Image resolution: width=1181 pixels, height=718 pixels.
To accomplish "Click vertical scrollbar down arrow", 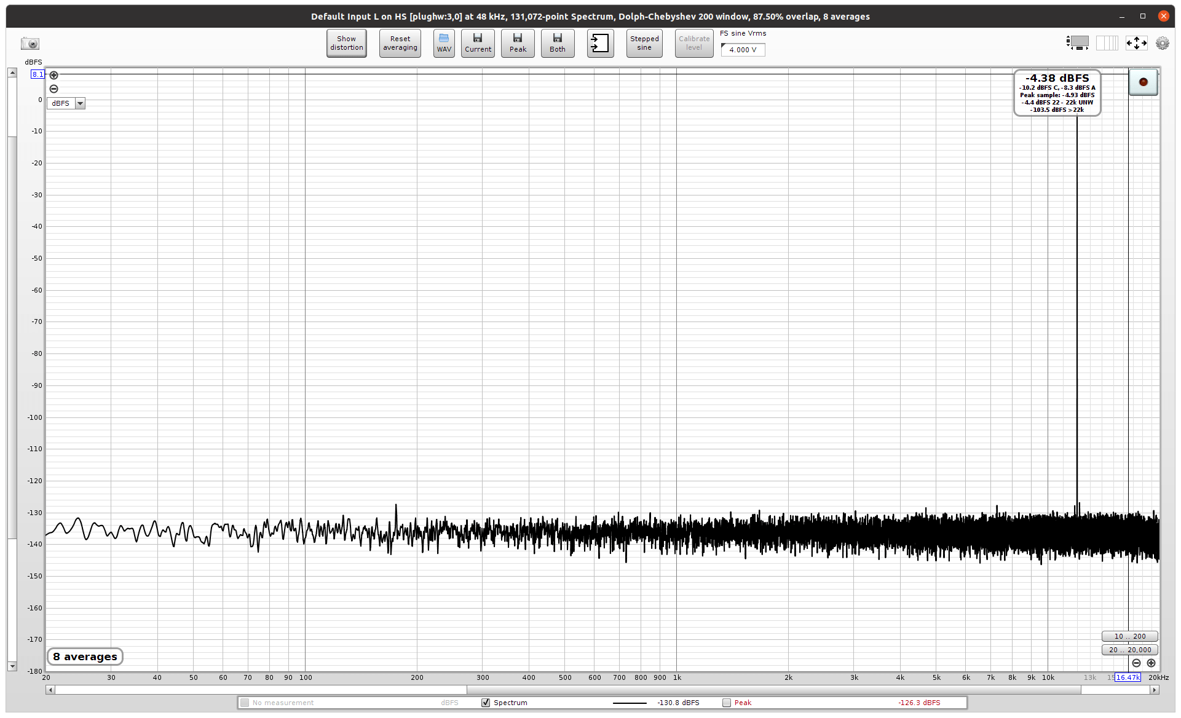I will pyautogui.click(x=12, y=666).
